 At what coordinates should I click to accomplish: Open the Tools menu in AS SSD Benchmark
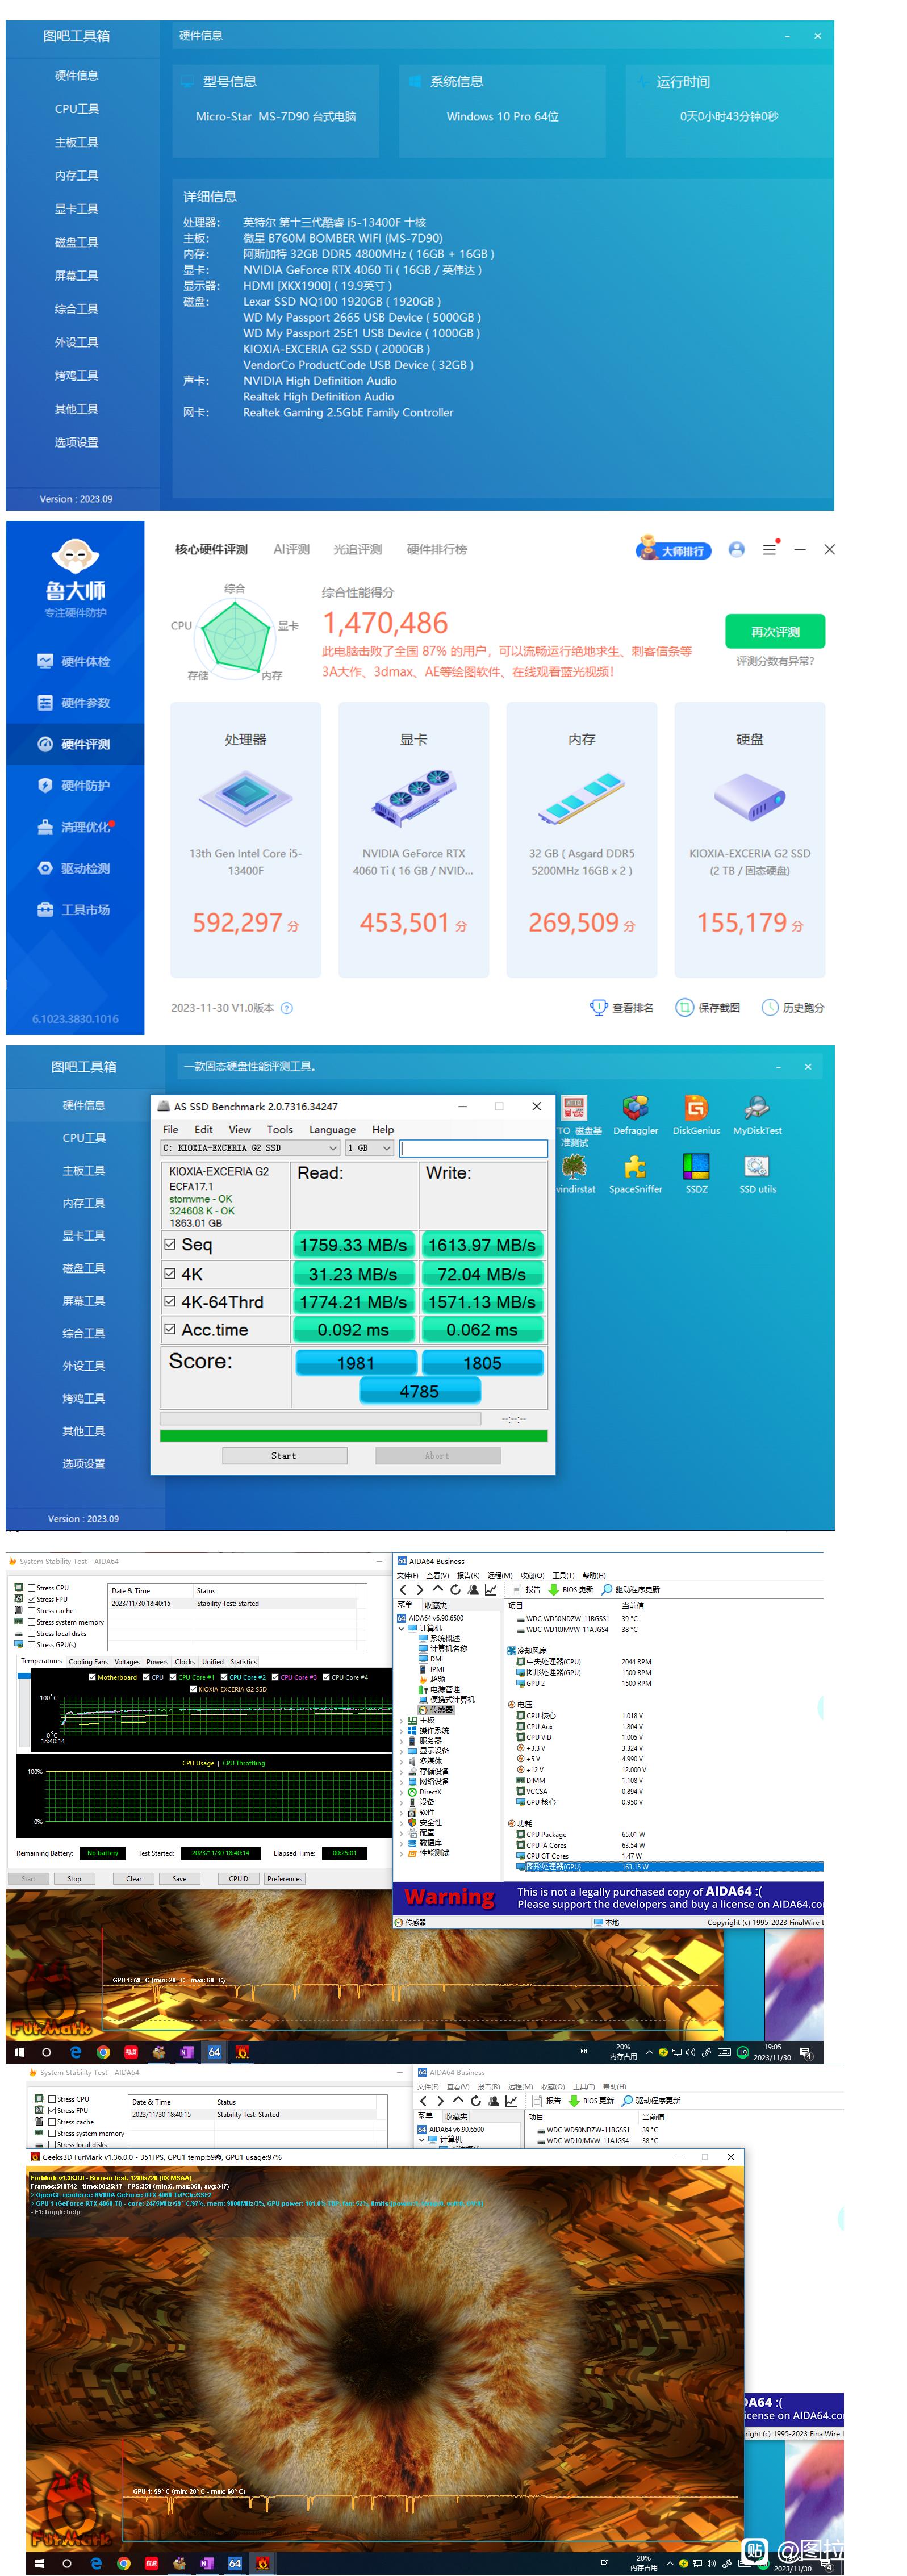[x=280, y=1129]
